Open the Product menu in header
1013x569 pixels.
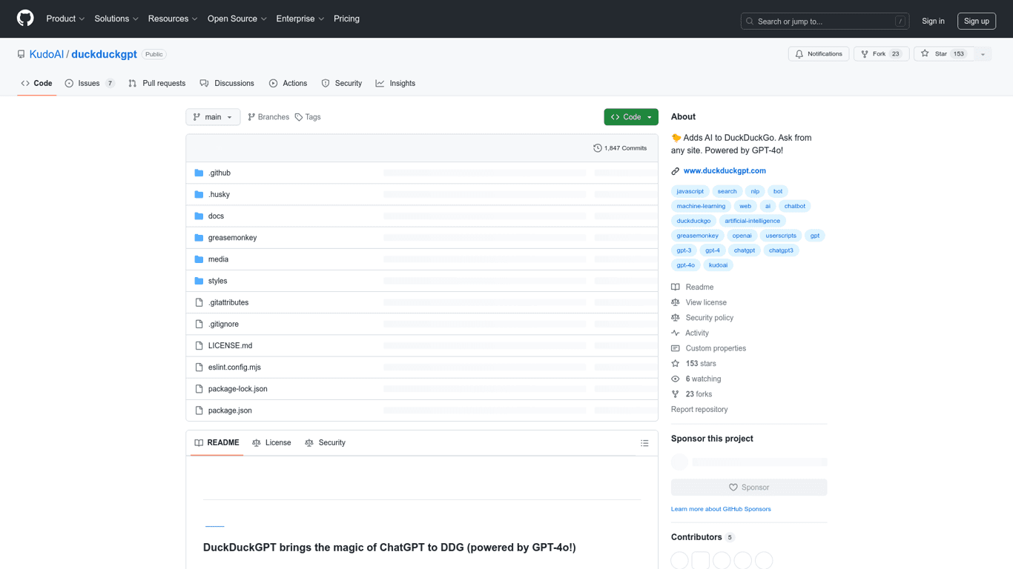click(x=65, y=19)
